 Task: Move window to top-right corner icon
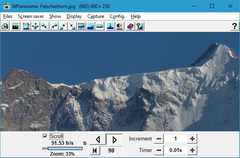[54, 26]
